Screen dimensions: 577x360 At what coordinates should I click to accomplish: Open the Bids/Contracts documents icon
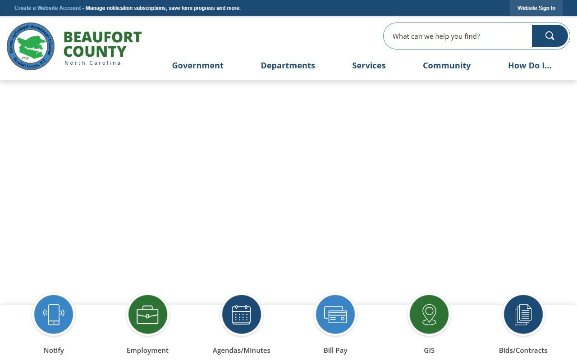[523, 315]
